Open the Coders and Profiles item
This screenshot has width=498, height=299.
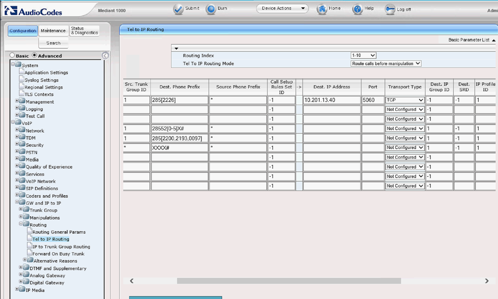click(47, 196)
